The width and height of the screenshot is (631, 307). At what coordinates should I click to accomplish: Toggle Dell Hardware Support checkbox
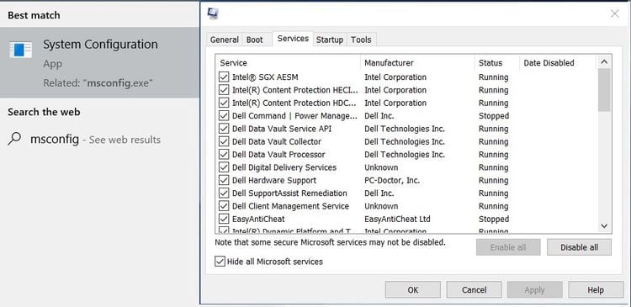pos(224,180)
